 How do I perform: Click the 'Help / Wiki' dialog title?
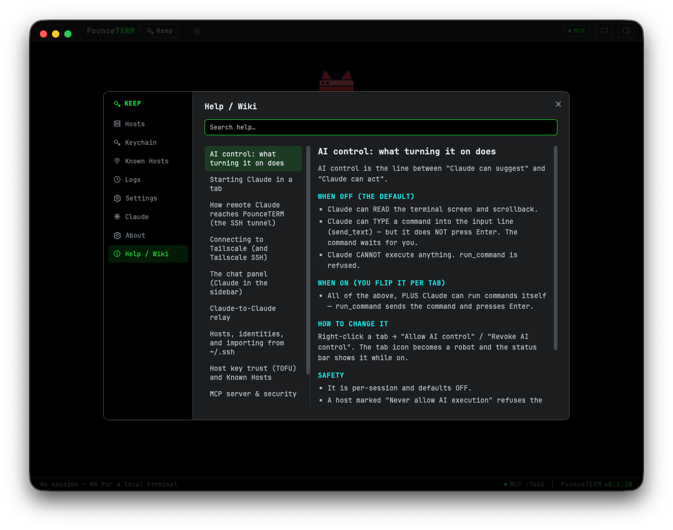click(231, 107)
